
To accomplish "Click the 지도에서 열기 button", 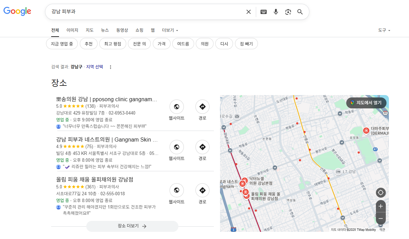I will tap(366, 103).
